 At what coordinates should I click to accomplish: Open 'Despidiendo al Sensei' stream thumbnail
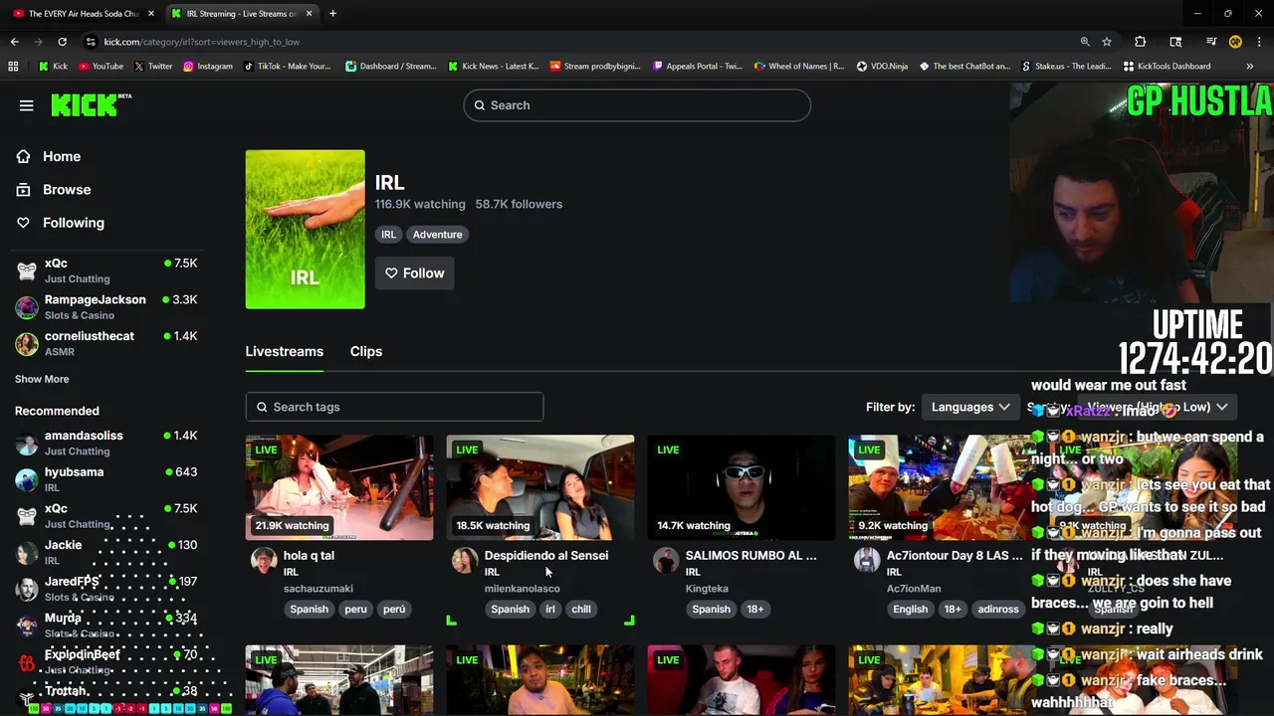pos(540,487)
